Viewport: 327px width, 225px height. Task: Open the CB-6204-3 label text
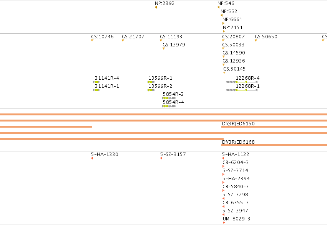coord(236,163)
